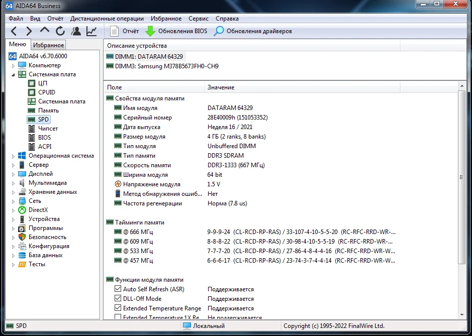
Task: Click the details pane scrollbar up arrow
Action: click(x=462, y=86)
